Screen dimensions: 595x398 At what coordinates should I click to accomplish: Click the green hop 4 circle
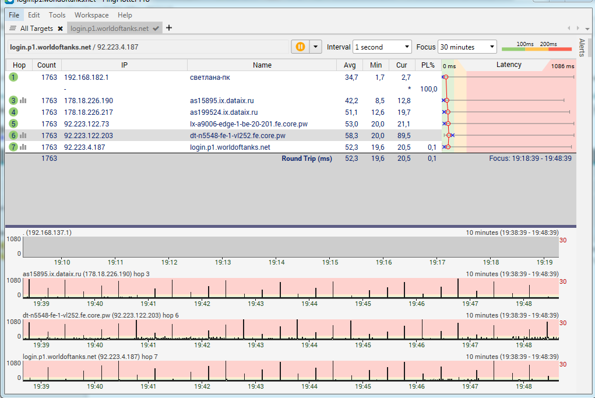13,112
